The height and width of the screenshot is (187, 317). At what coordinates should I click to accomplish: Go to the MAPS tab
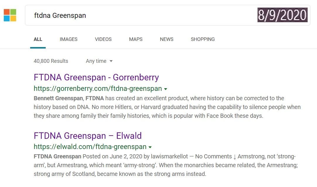click(136, 39)
